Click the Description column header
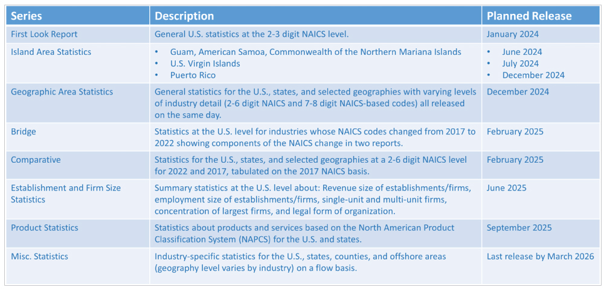Image resolution: width=604 pixels, height=290 pixels. (316, 16)
